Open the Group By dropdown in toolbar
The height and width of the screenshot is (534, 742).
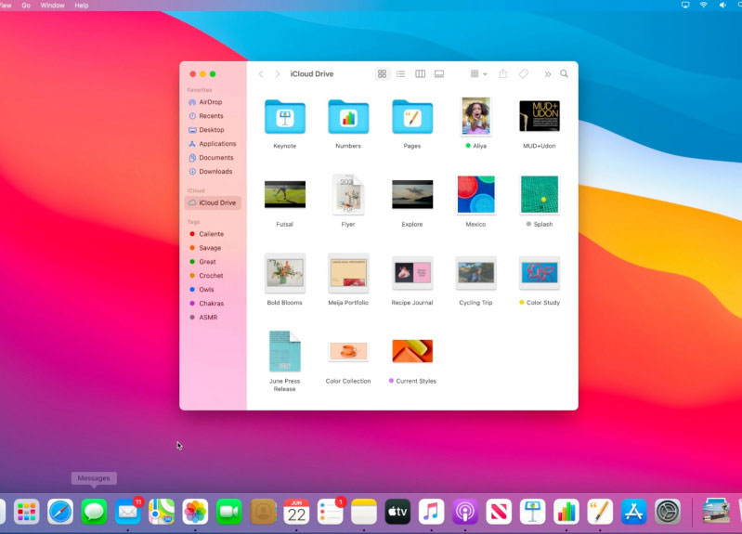coord(478,74)
